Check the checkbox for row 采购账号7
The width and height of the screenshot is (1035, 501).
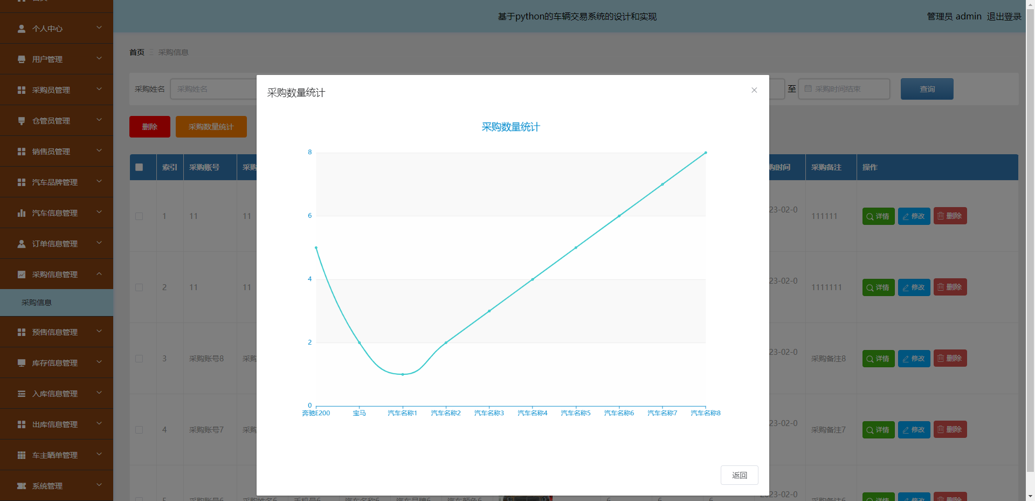139,430
